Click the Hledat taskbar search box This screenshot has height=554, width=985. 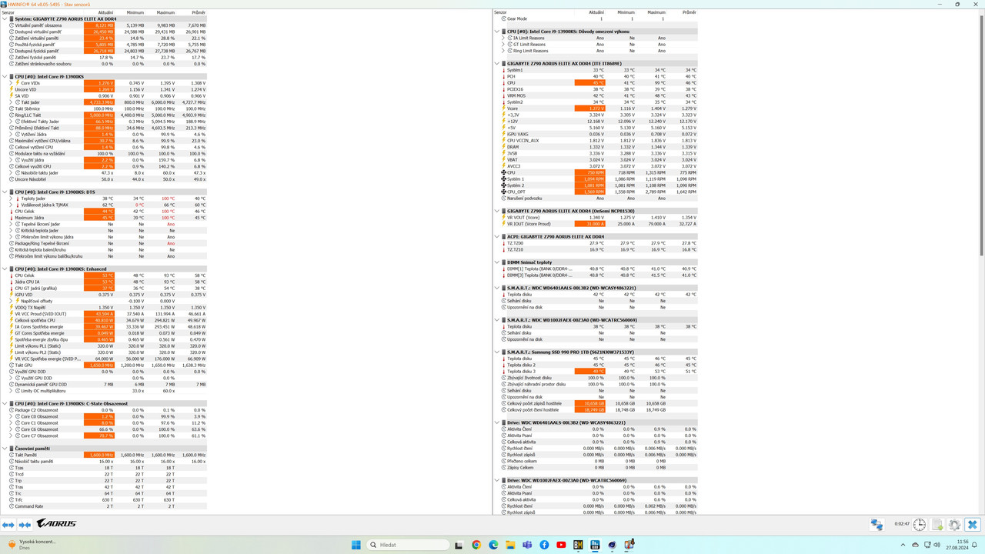pos(409,545)
